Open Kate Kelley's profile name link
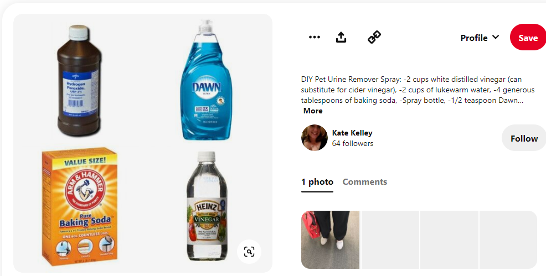The height and width of the screenshot is (276, 546). pos(352,133)
